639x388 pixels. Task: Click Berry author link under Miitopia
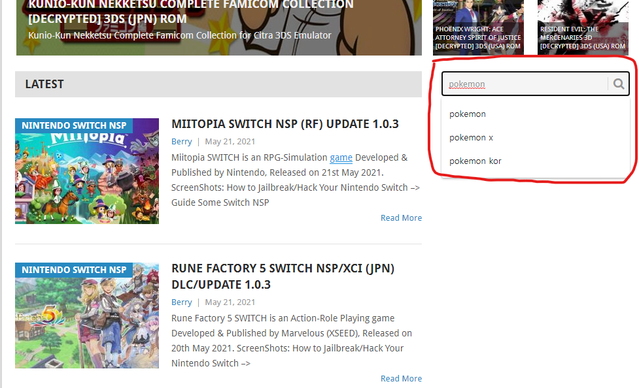pos(181,142)
